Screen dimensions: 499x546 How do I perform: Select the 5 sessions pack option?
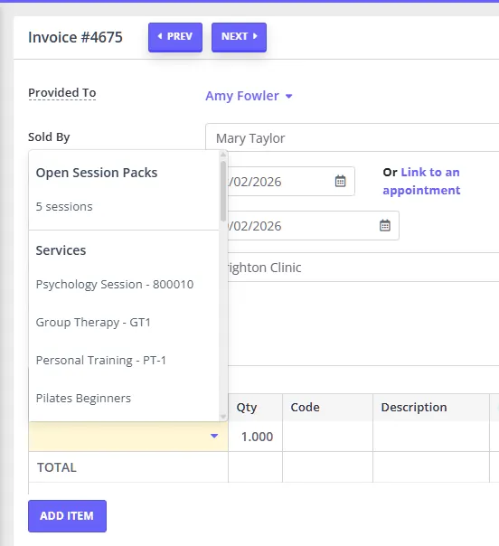click(124, 207)
